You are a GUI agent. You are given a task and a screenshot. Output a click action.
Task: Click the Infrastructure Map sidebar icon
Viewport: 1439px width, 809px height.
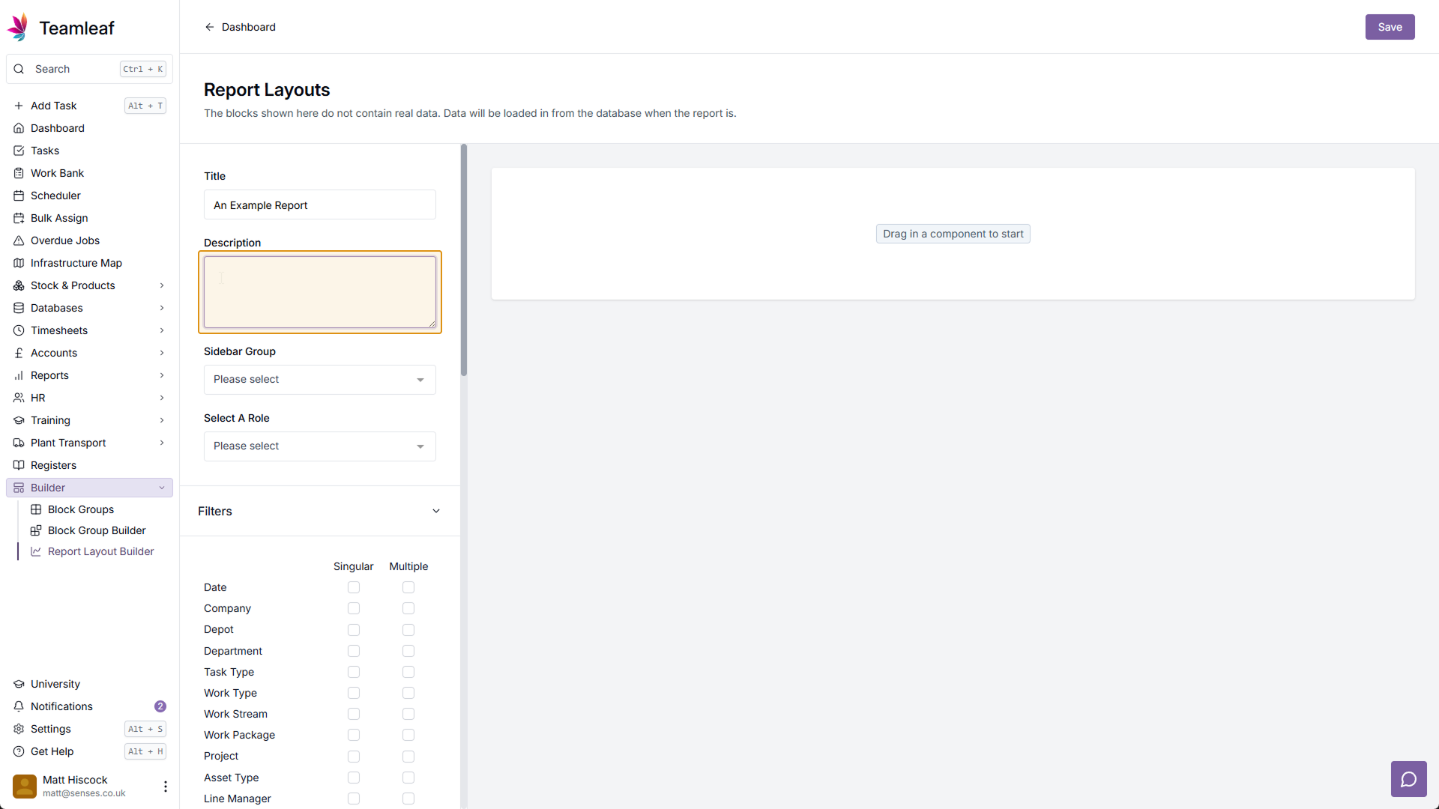[x=19, y=263]
